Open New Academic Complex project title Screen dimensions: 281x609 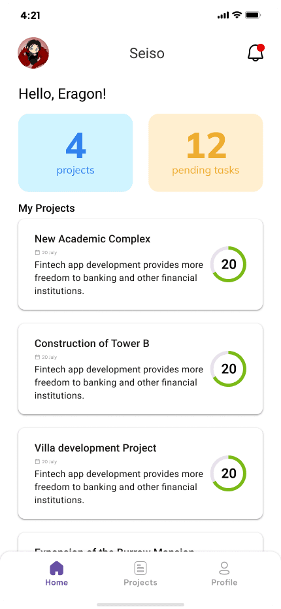93,239
